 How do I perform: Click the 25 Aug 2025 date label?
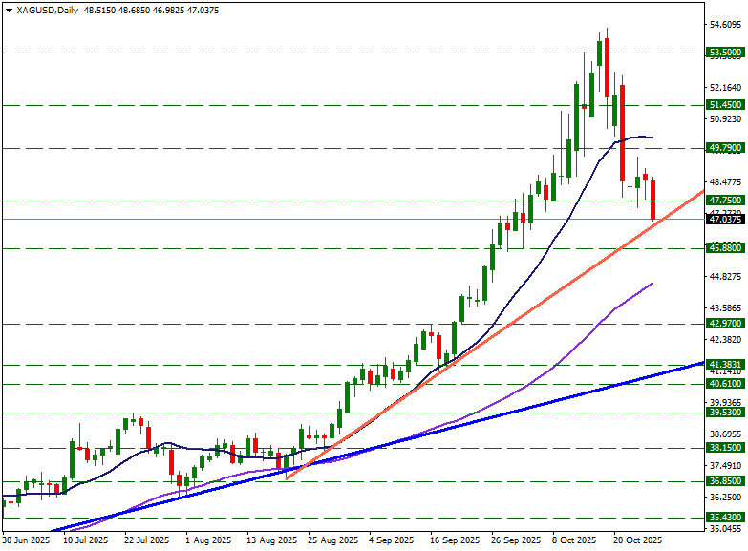click(x=331, y=540)
